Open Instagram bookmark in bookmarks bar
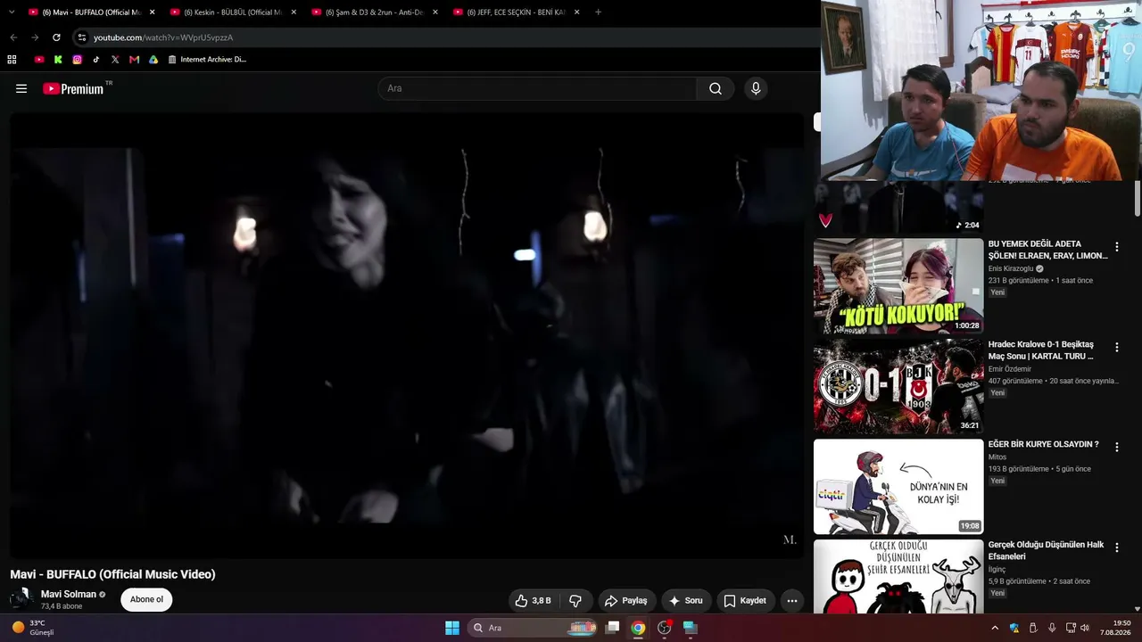 pos(78,60)
